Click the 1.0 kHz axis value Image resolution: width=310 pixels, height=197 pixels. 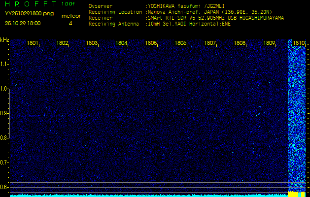[3, 89]
